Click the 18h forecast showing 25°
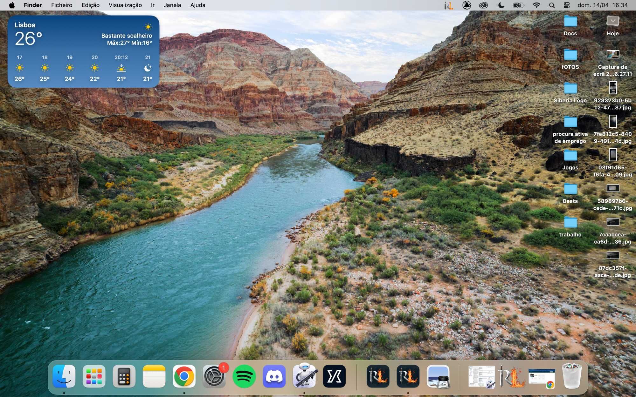 (x=45, y=68)
